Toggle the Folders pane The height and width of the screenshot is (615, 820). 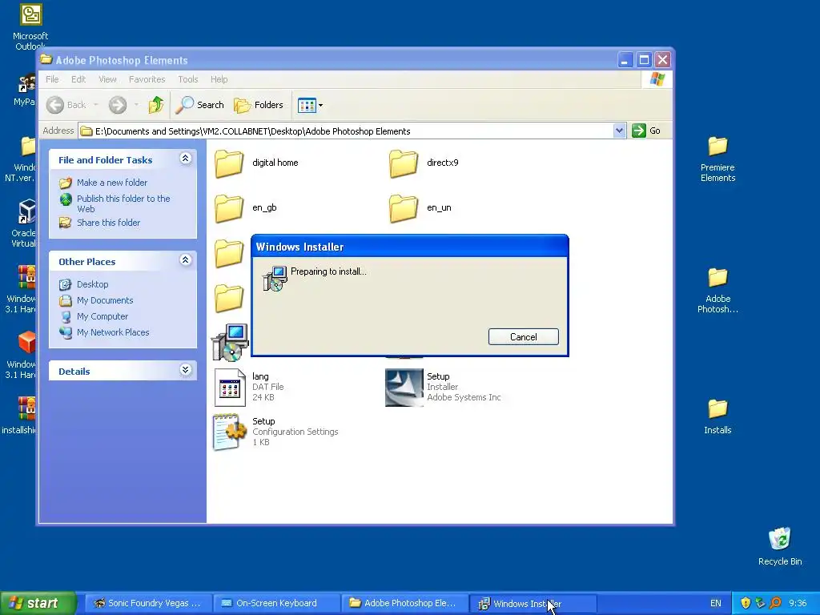click(259, 105)
